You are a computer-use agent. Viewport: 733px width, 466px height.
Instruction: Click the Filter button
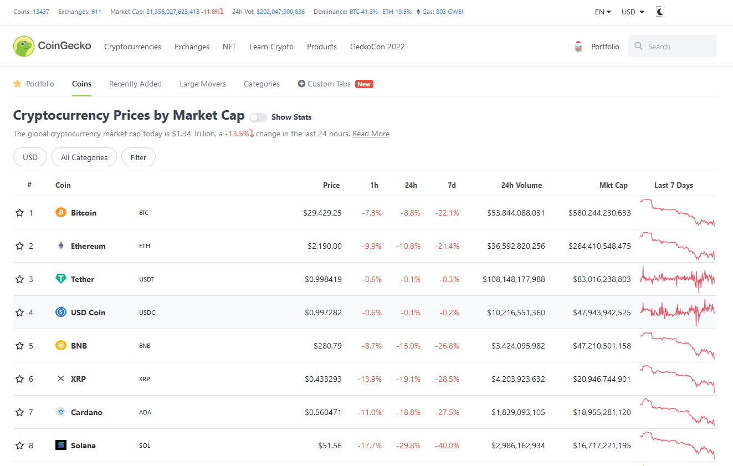[139, 157]
